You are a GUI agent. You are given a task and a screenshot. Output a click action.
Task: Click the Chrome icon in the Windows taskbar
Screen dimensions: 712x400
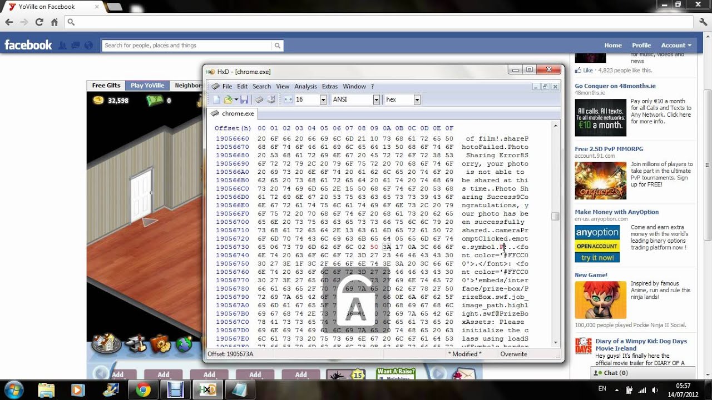tap(143, 390)
